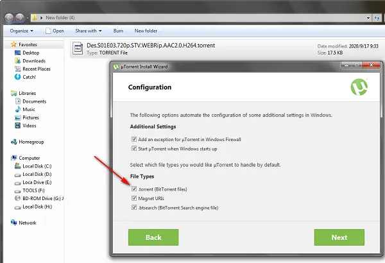Screen dimensions: 385x263
Task: Click the Size 17.5 KB text
Action: [330, 53]
